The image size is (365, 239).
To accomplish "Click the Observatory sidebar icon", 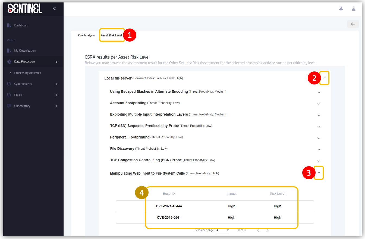I will click(x=9, y=106).
